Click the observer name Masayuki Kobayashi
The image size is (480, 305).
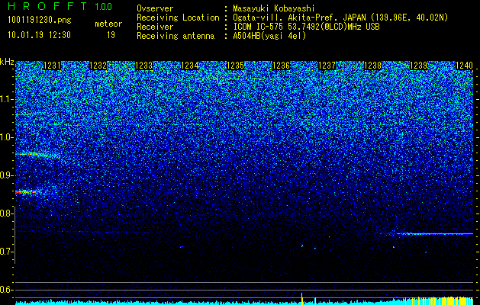(274, 9)
